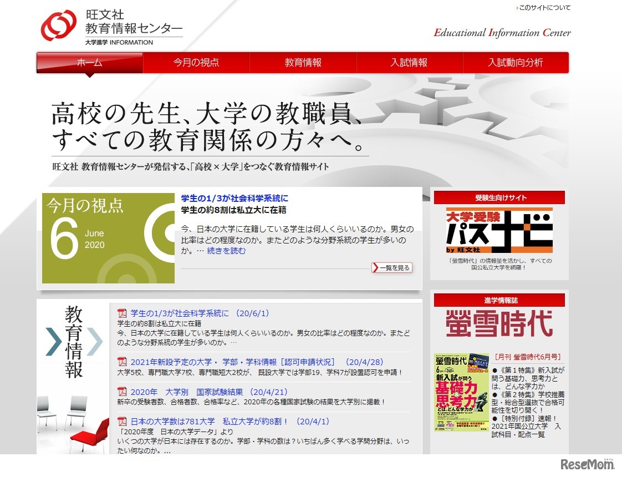Image resolution: width=622 pixels, height=477 pixels.
Task: Click パスナビ caption 「螢雪時代」の情報量を活かし
Action: click(499, 265)
